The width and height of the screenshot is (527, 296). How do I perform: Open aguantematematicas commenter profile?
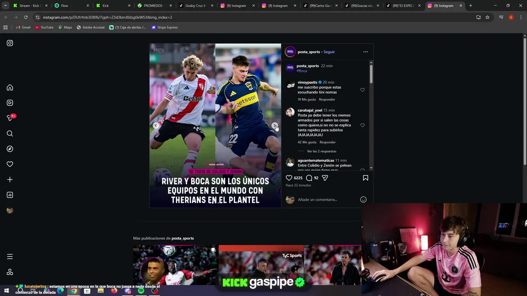(316, 160)
